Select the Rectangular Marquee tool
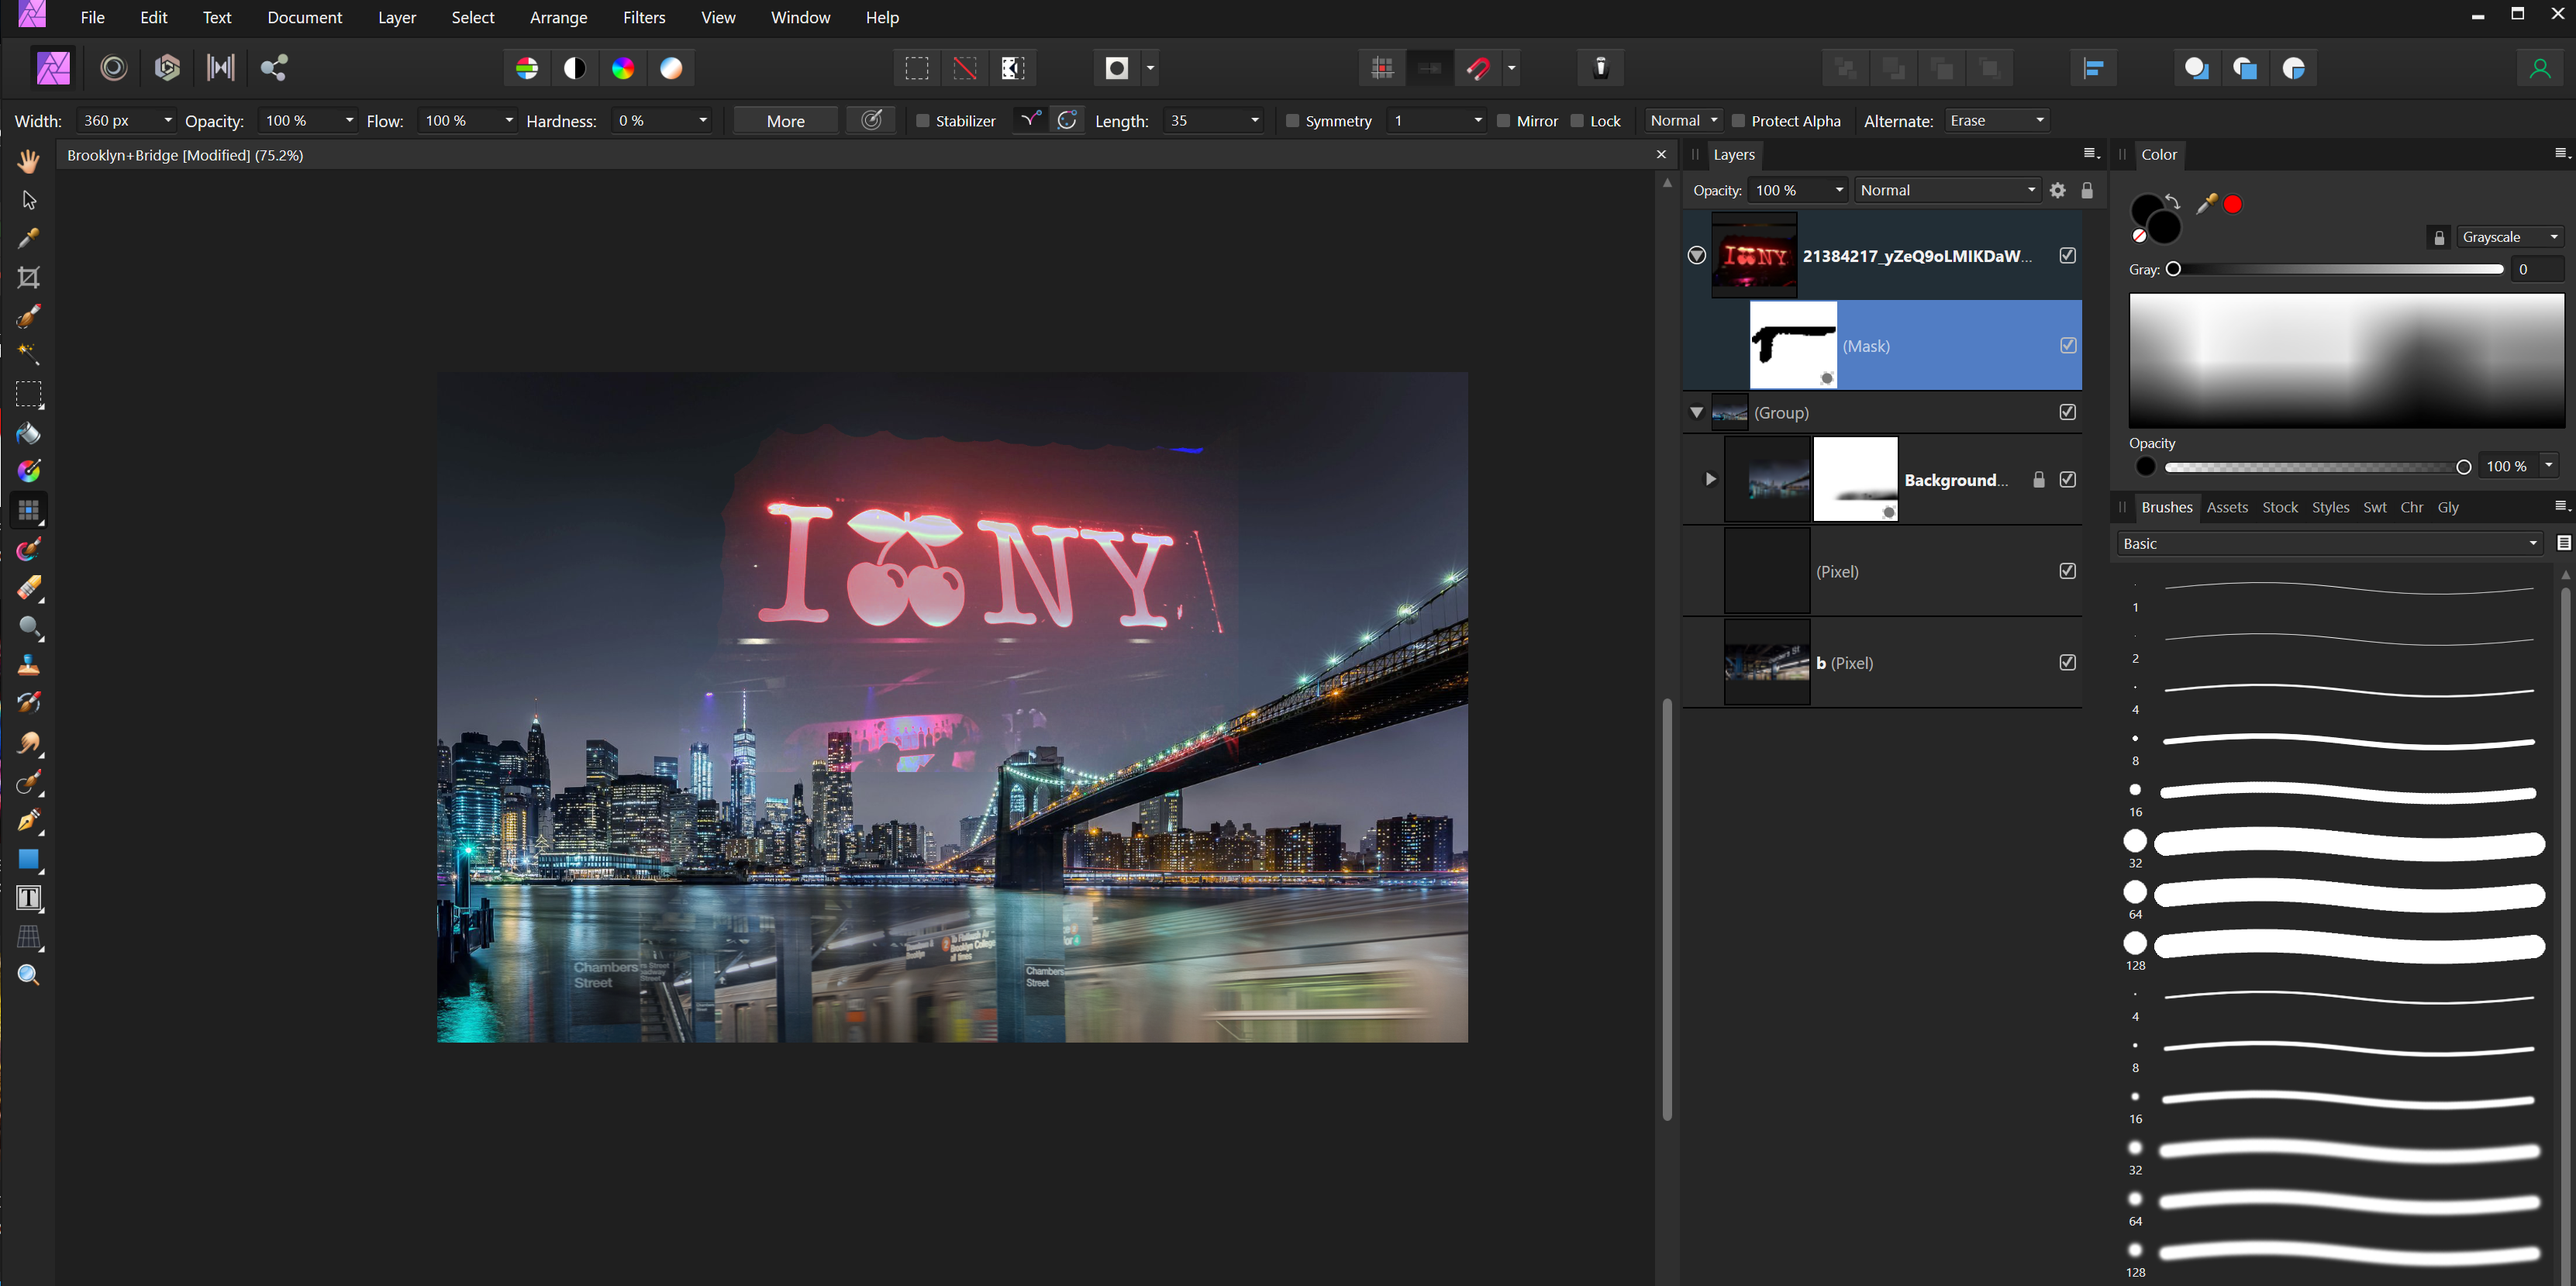 pyautogui.click(x=29, y=394)
